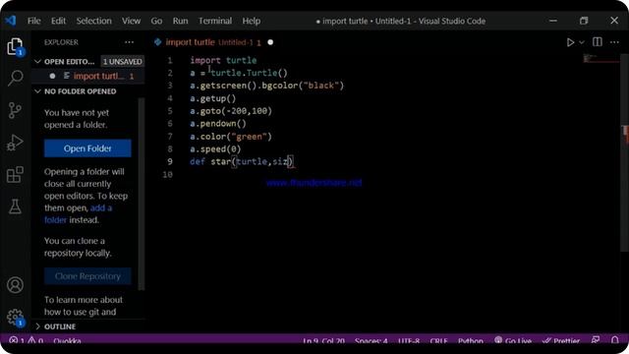Click line number 1 in gutter

[170, 60]
